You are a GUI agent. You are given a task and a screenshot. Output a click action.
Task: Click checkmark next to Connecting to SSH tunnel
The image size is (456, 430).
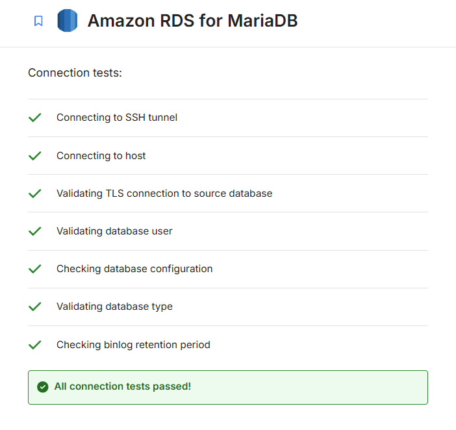[35, 118]
